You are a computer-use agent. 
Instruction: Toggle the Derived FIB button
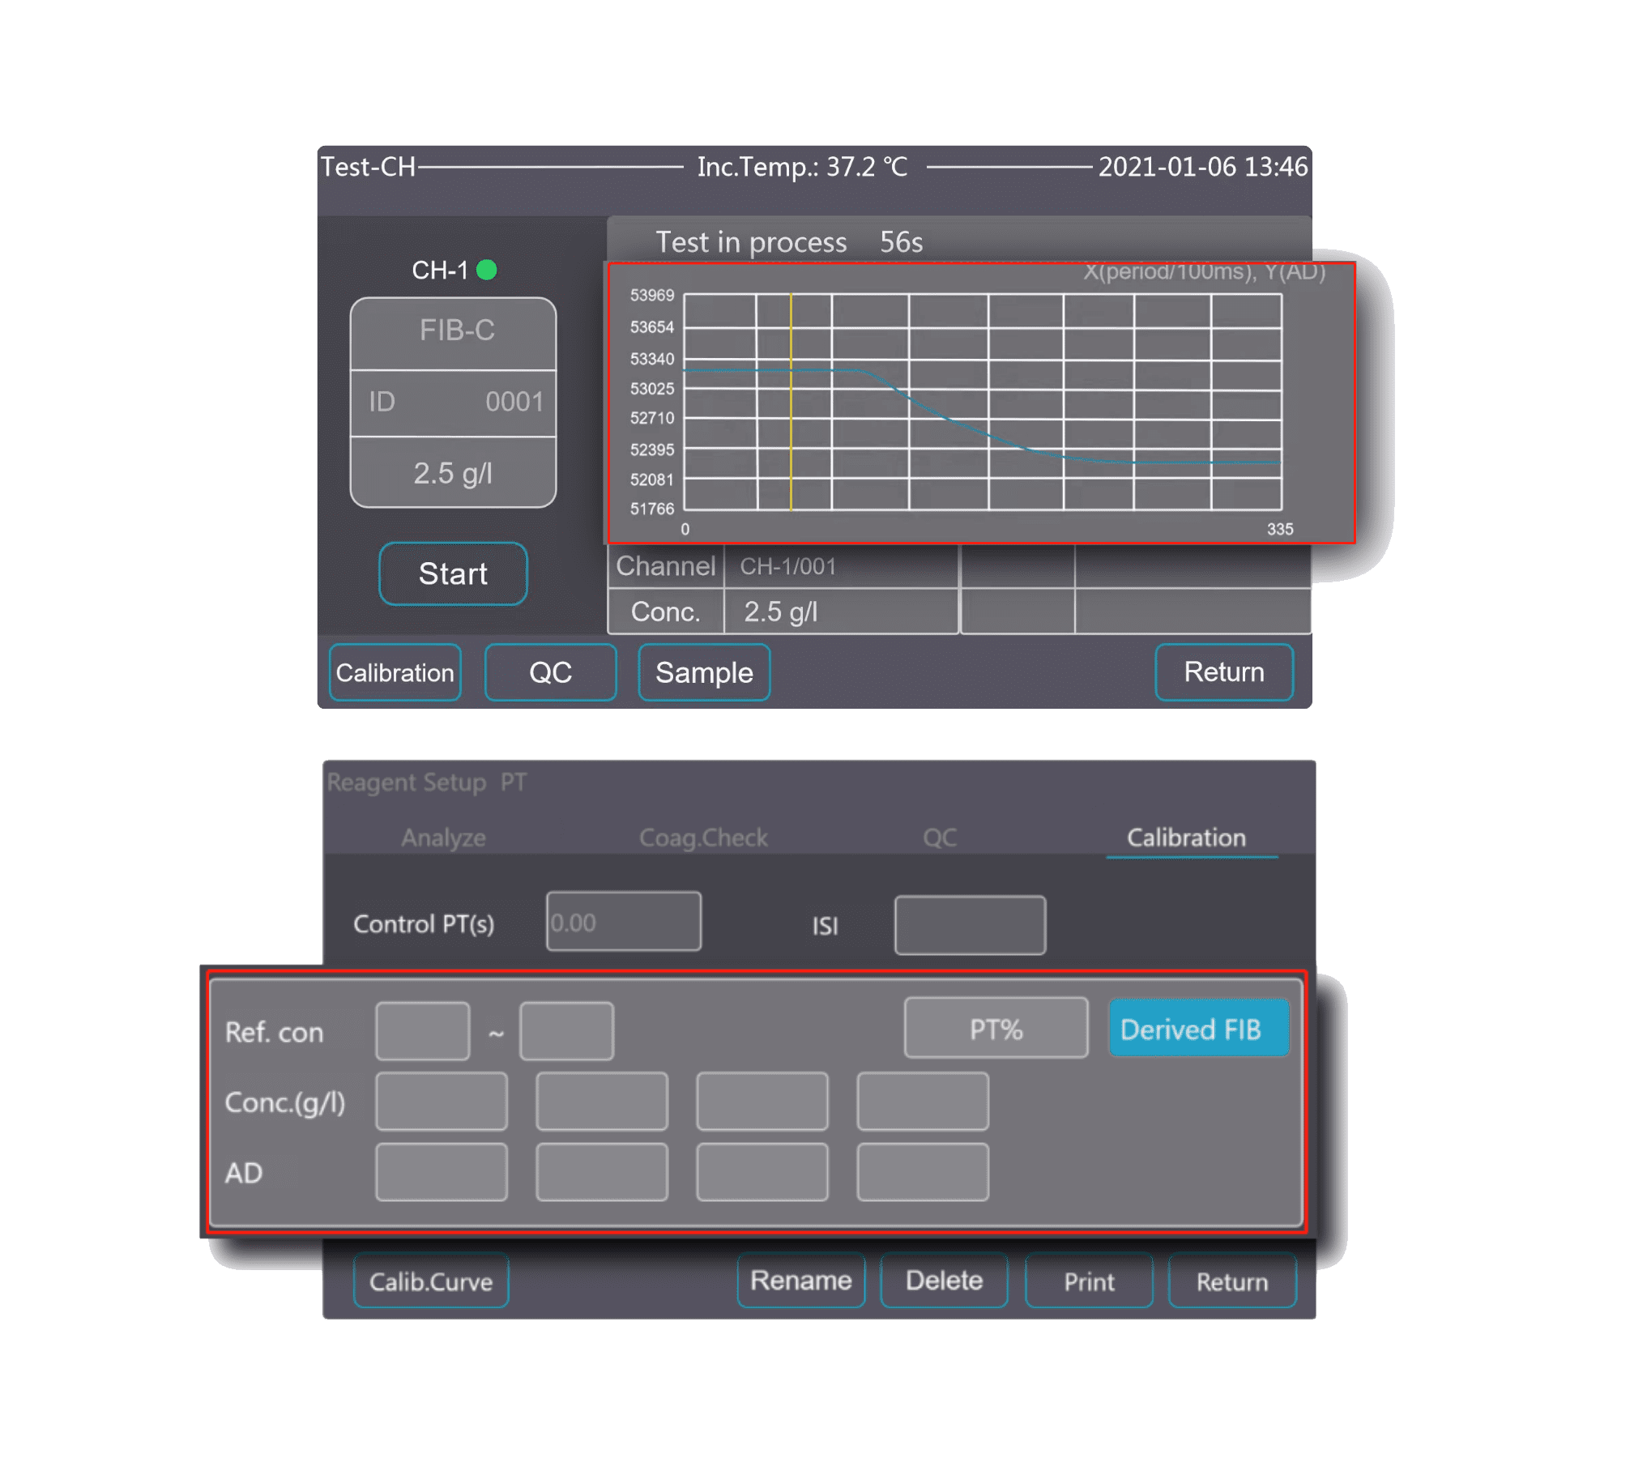click(x=1197, y=1029)
